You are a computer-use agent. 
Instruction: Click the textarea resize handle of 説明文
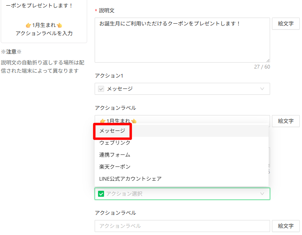click(x=268, y=60)
